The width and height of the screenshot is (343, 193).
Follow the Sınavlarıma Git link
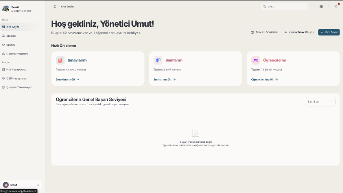(x=67, y=80)
